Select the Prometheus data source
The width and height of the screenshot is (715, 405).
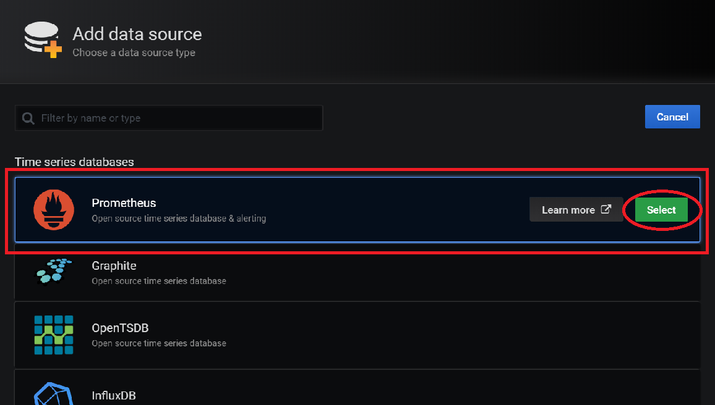click(661, 210)
